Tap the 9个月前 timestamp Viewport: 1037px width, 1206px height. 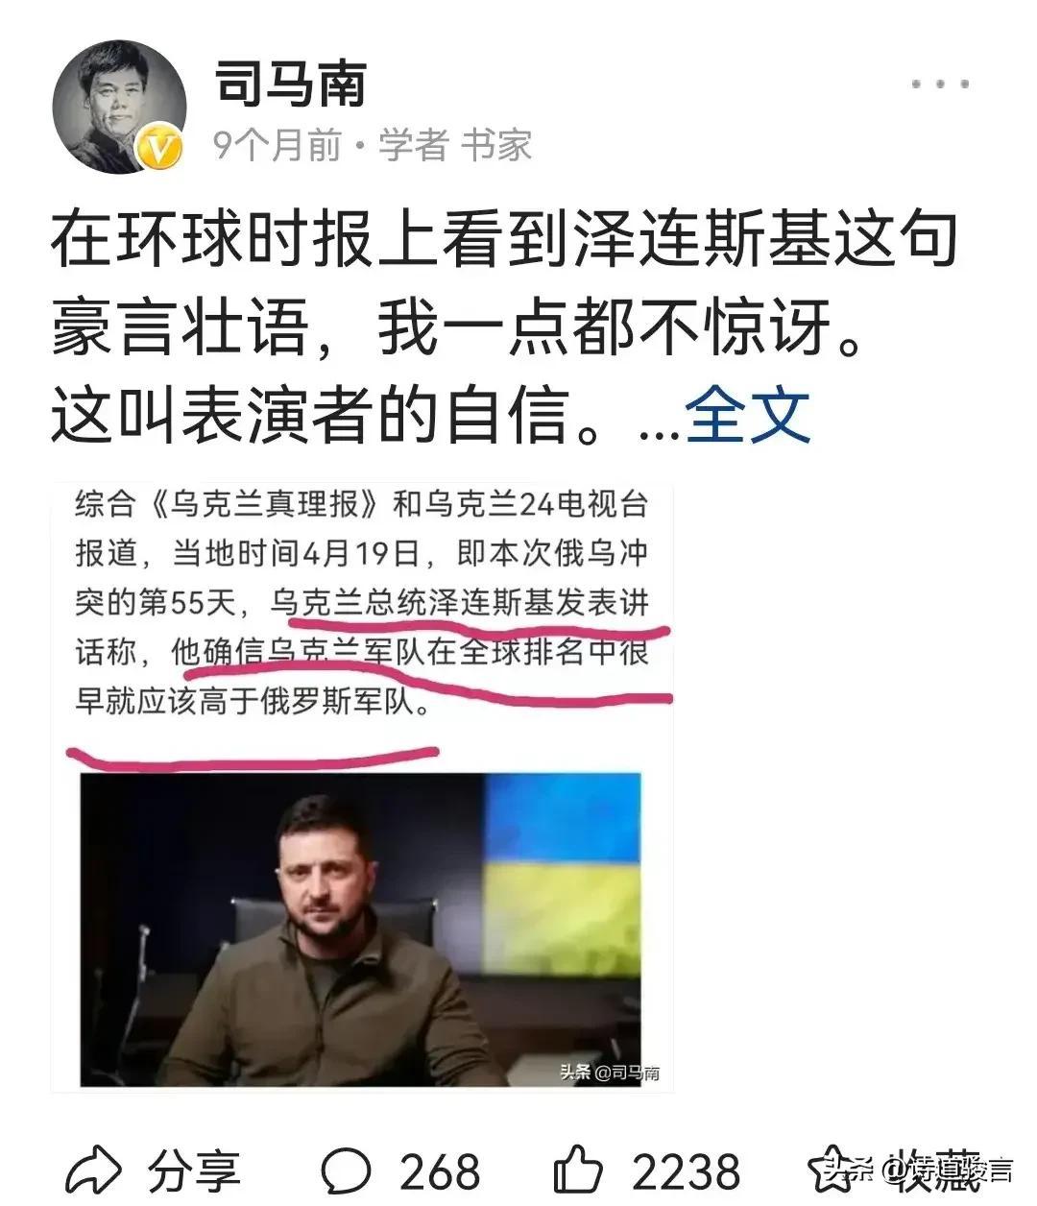tap(277, 145)
